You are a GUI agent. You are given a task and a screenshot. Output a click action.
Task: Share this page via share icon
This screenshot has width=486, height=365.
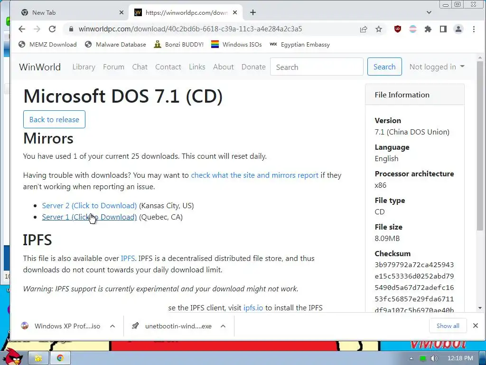(364, 29)
